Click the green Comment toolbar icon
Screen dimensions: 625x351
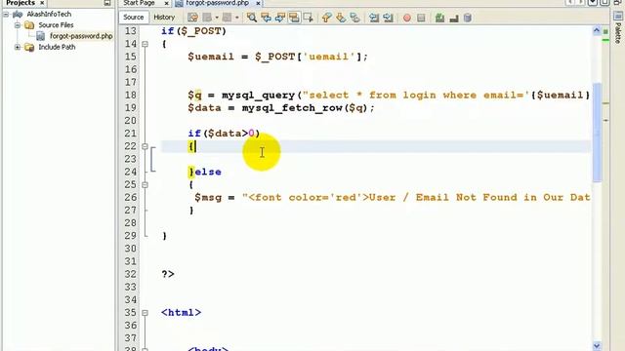click(439, 18)
